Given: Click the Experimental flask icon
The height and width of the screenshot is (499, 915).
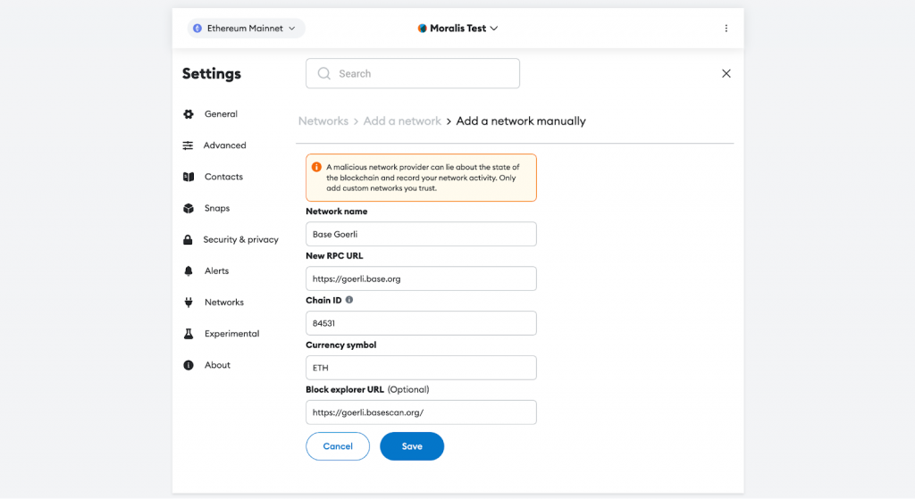Looking at the screenshot, I should [x=189, y=334].
